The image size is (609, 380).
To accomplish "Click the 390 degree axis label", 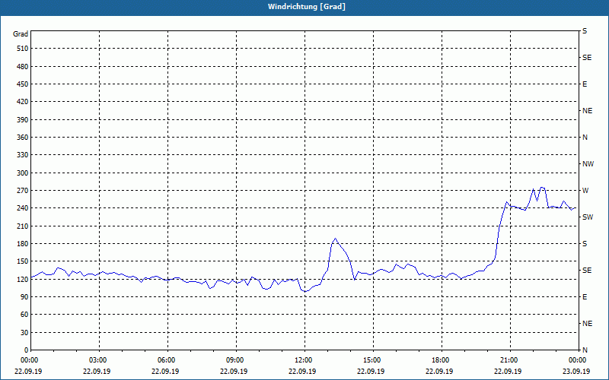I will click(22, 120).
